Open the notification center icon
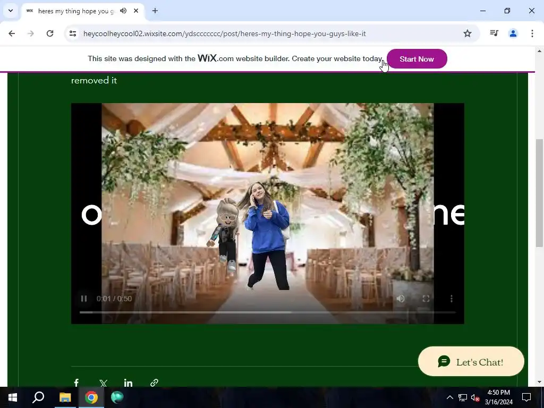 (526, 397)
